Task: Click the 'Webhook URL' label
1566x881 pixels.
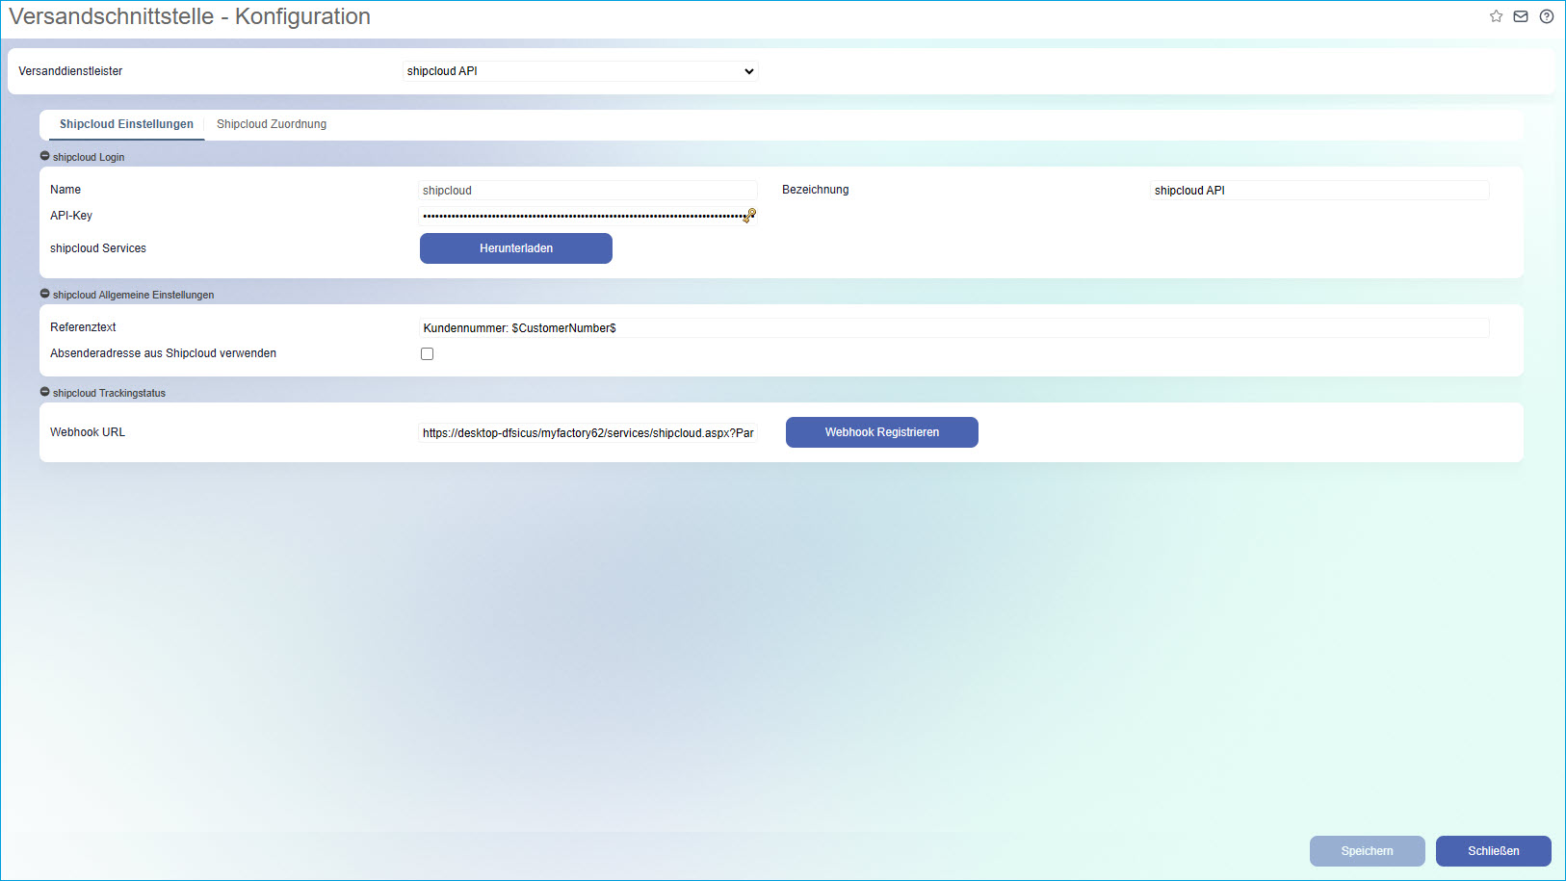Action: [x=88, y=432]
